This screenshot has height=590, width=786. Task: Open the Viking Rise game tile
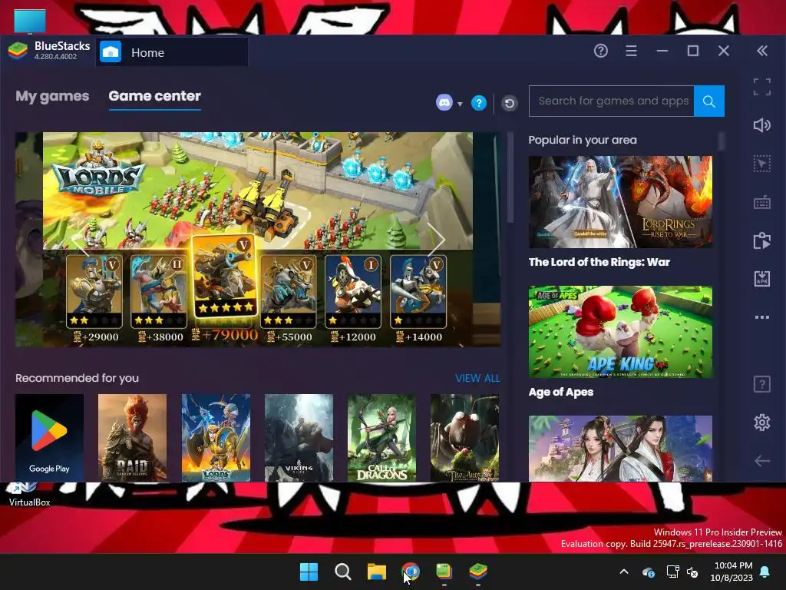pos(299,437)
